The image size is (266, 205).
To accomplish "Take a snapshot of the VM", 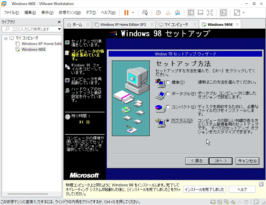I will (158, 13).
